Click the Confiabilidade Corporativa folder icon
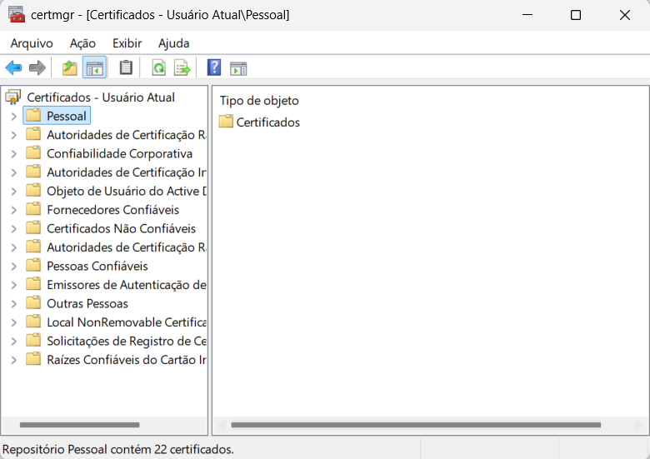 pos(33,153)
